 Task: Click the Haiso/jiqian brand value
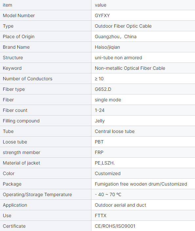(107, 47)
